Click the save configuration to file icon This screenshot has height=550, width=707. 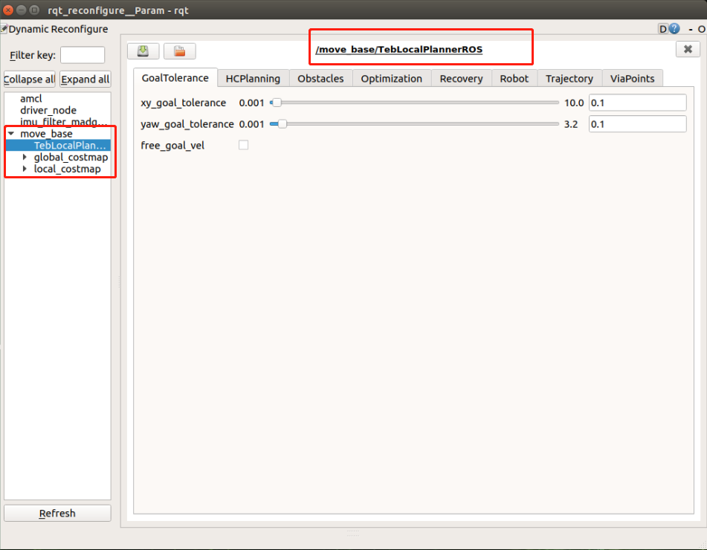[x=143, y=51]
